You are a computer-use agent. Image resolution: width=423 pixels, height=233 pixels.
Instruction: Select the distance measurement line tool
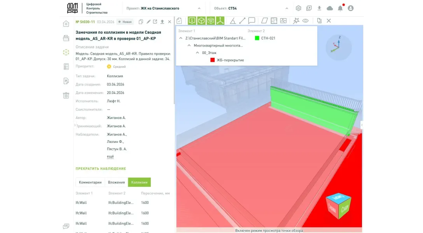242,21
